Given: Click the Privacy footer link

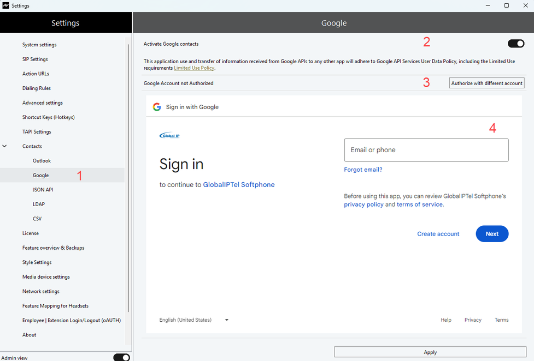Looking at the screenshot, I should tap(473, 320).
